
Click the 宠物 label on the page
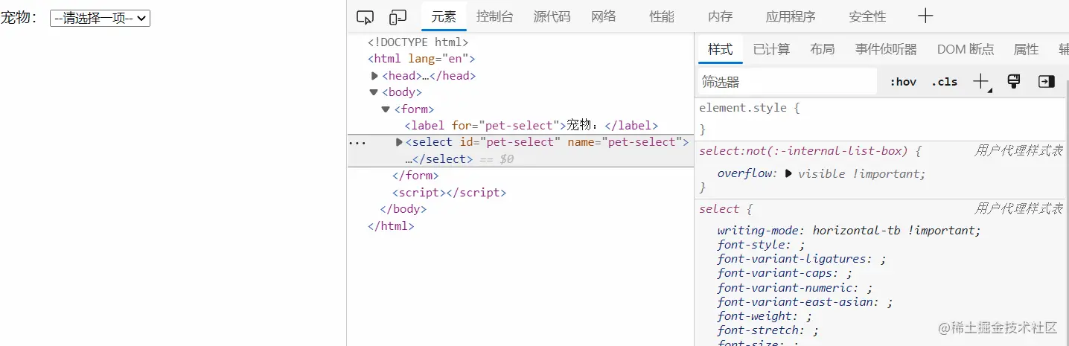pos(19,18)
